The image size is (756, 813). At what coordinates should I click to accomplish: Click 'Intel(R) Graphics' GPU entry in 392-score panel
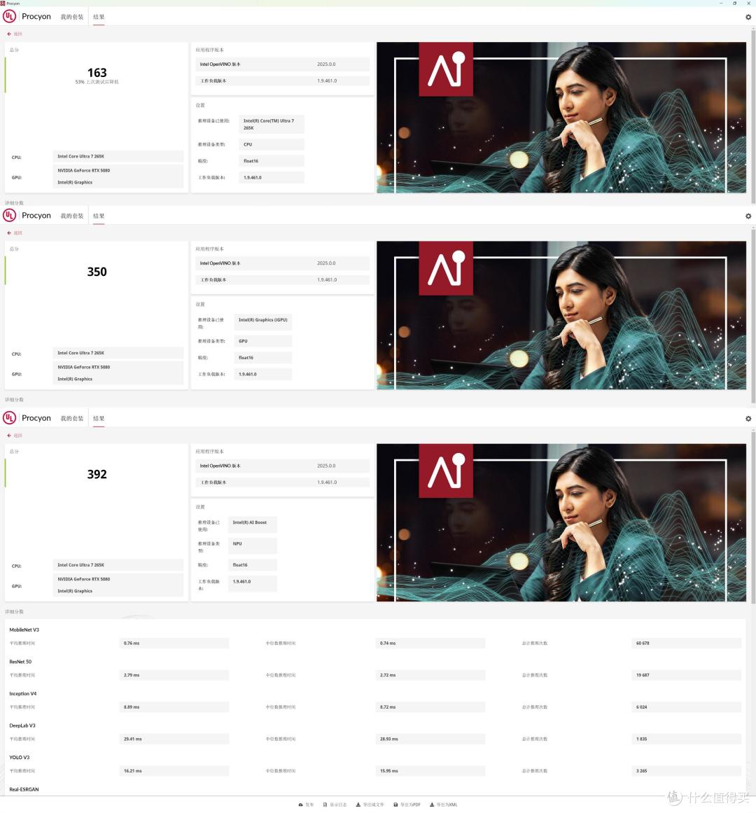pos(75,591)
